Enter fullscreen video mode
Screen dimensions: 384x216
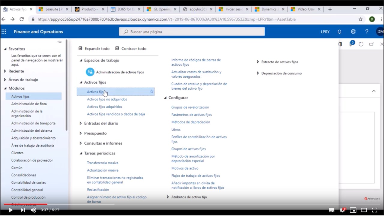click(x=375, y=210)
